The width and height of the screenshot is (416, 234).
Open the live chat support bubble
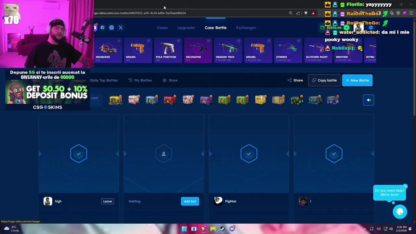pos(400,212)
